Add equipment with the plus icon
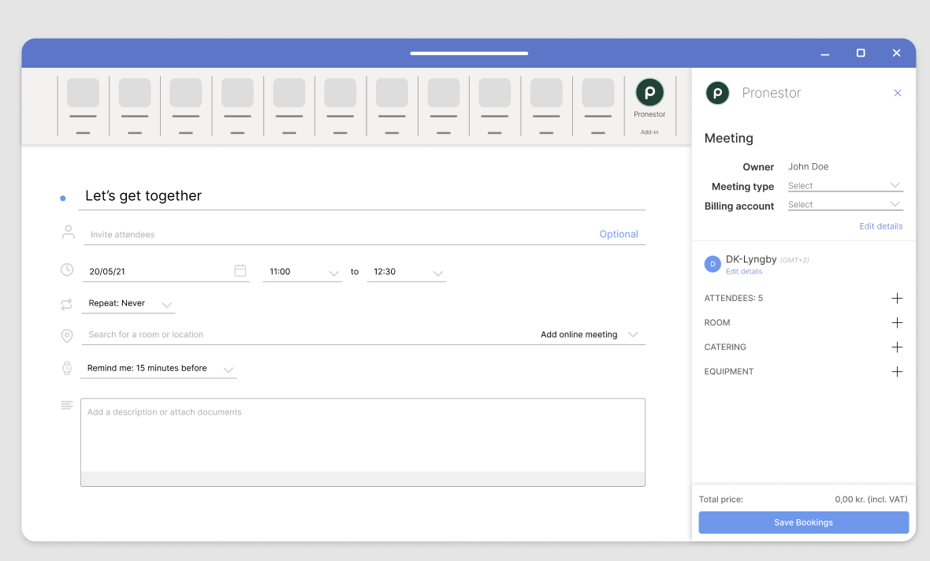Screen dimensions: 930x561 click(x=897, y=372)
